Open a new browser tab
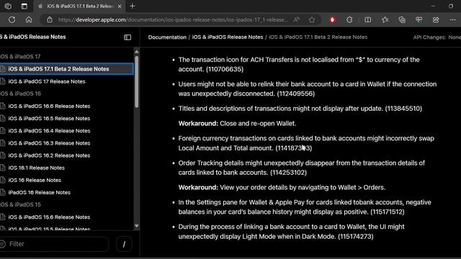 click(133, 6)
